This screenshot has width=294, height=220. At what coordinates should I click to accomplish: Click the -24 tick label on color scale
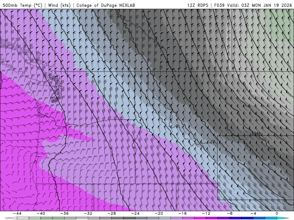point(135,213)
